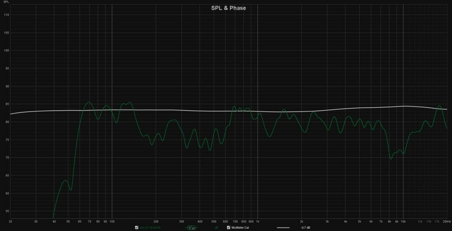
Task: Click the white MicMeter Cal line sample
Action: pos(283,228)
